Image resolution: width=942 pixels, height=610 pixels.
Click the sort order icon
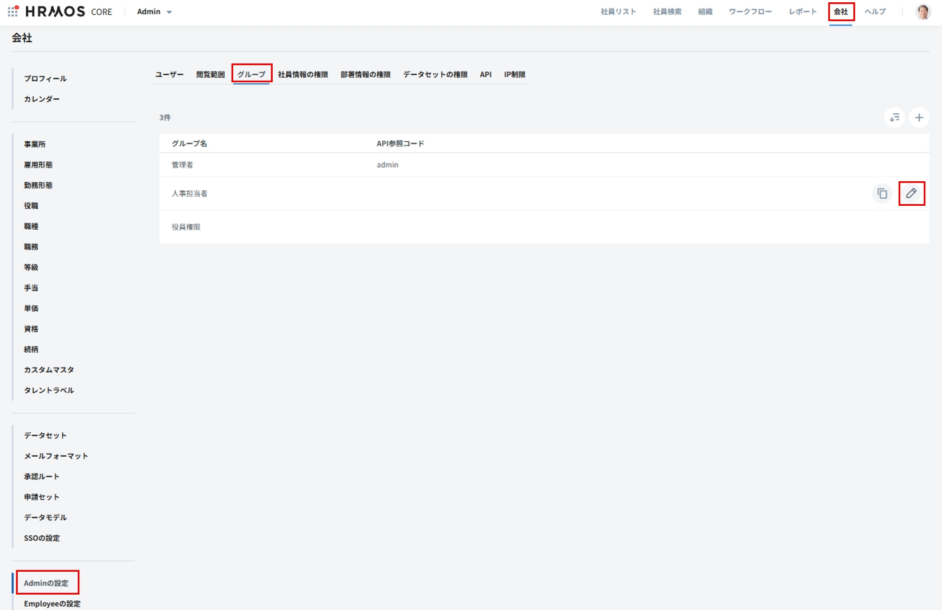click(x=895, y=117)
